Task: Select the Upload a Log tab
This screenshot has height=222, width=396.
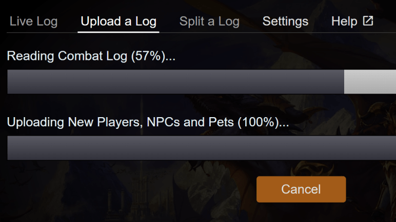Action: pos(118,21)
